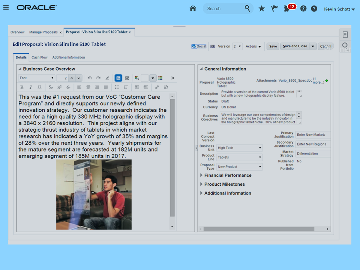Clear text styling with eraser icon

pyautogui.click(x=107, y=78)
